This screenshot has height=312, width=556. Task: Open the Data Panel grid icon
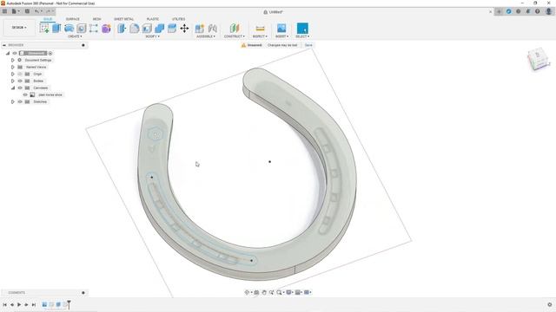pyautogui.click(x=4, y=11)
